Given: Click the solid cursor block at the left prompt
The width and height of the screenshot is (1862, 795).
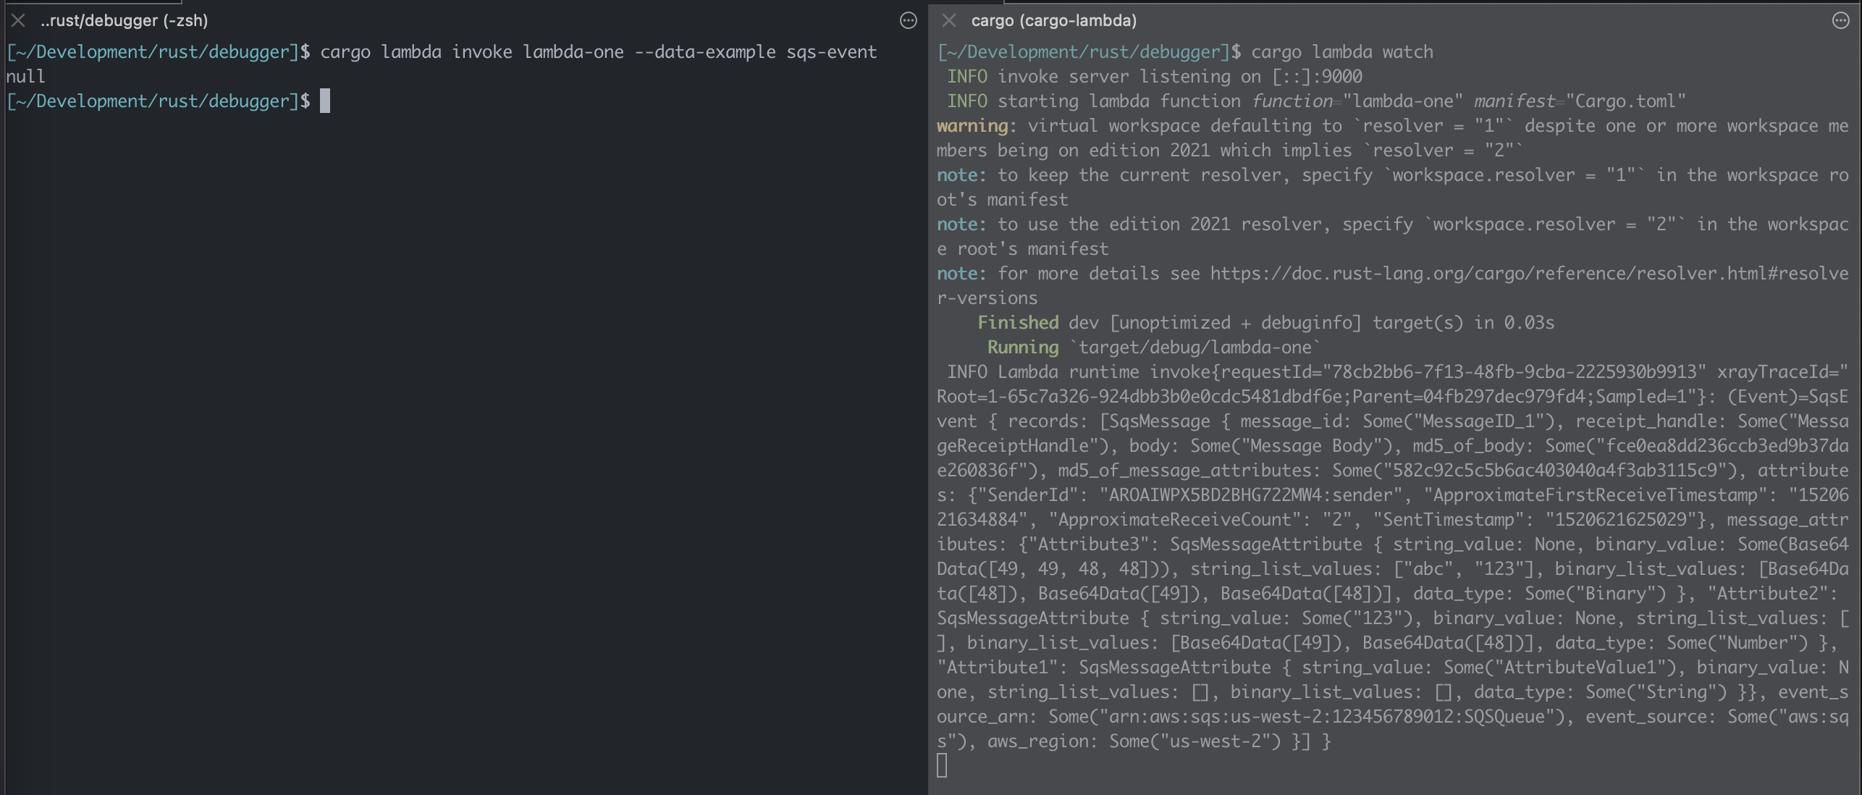Looking at the screenshot, I should point(325,101).
